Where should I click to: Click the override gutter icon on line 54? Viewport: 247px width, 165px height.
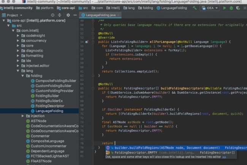point(87,41)
